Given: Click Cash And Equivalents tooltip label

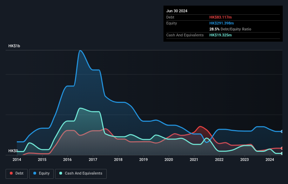Looking at the screenshot, I should pyautogui.click(x=185, y=35).
